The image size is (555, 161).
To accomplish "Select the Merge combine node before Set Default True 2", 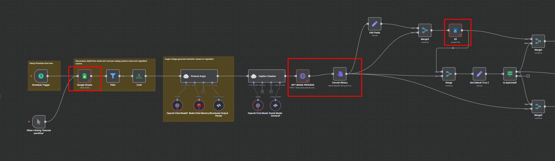I will tap(449, 74).
